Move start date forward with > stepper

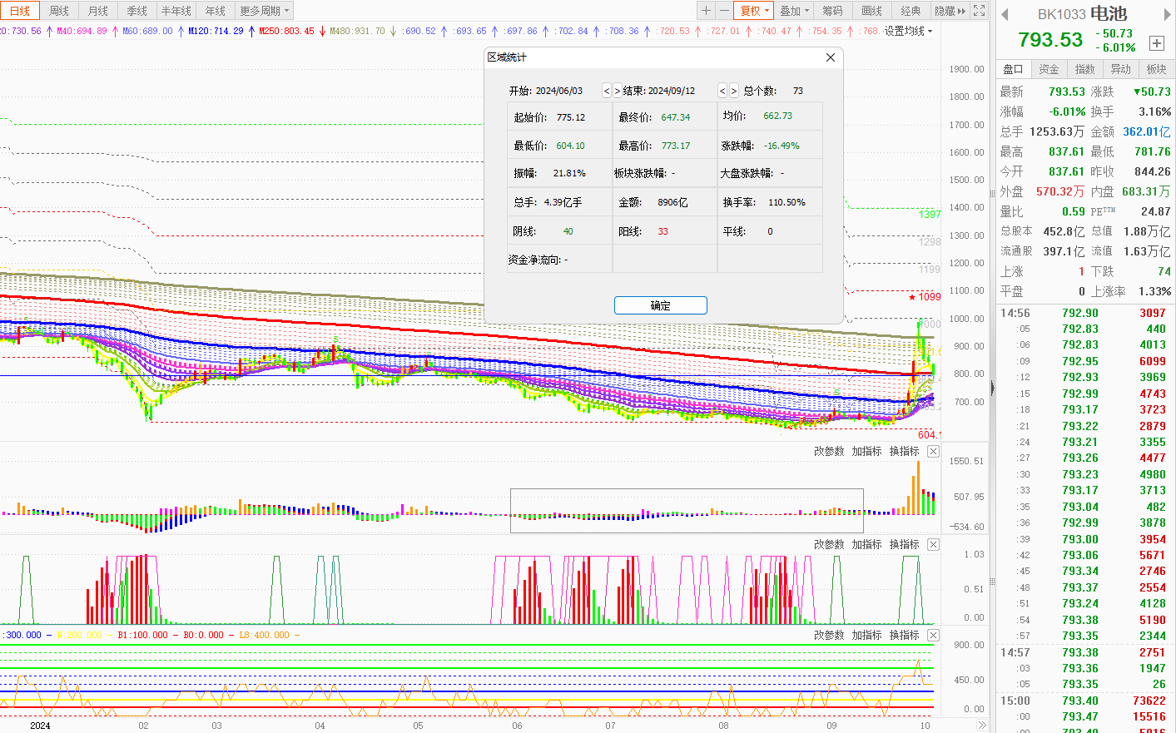coord(617,91)
